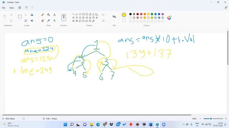
Task: Pick the pink colour swatch in second row
Action: [141, 17]
